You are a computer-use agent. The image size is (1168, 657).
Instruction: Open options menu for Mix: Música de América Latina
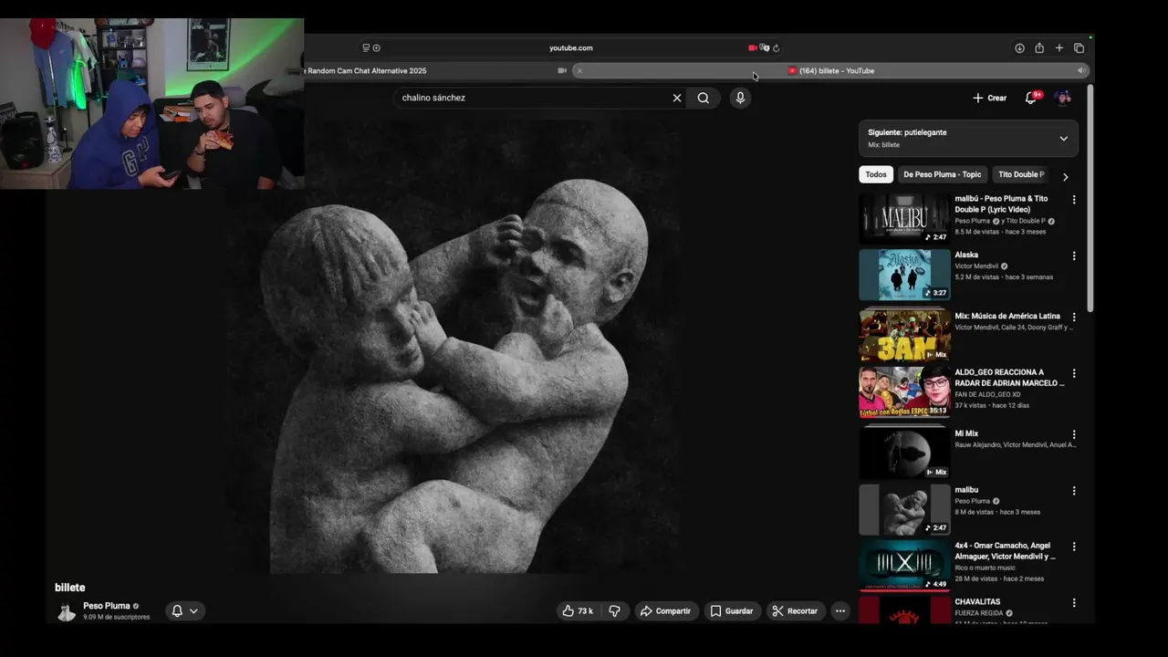coord(1073,318)
